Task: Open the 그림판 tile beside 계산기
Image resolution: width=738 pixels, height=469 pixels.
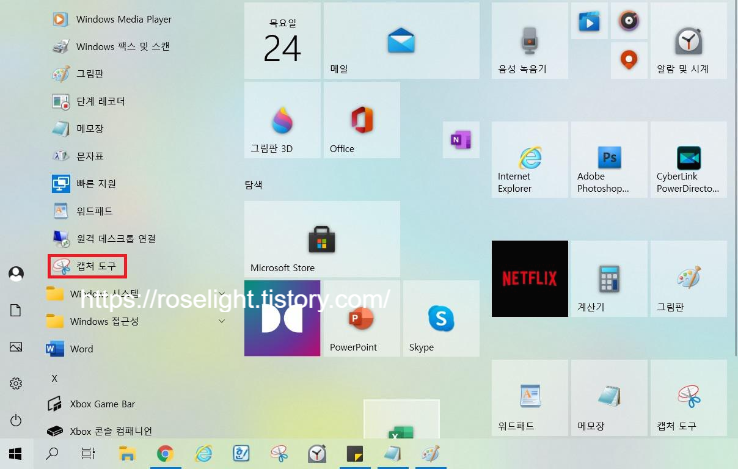Action: pos(689,279)
